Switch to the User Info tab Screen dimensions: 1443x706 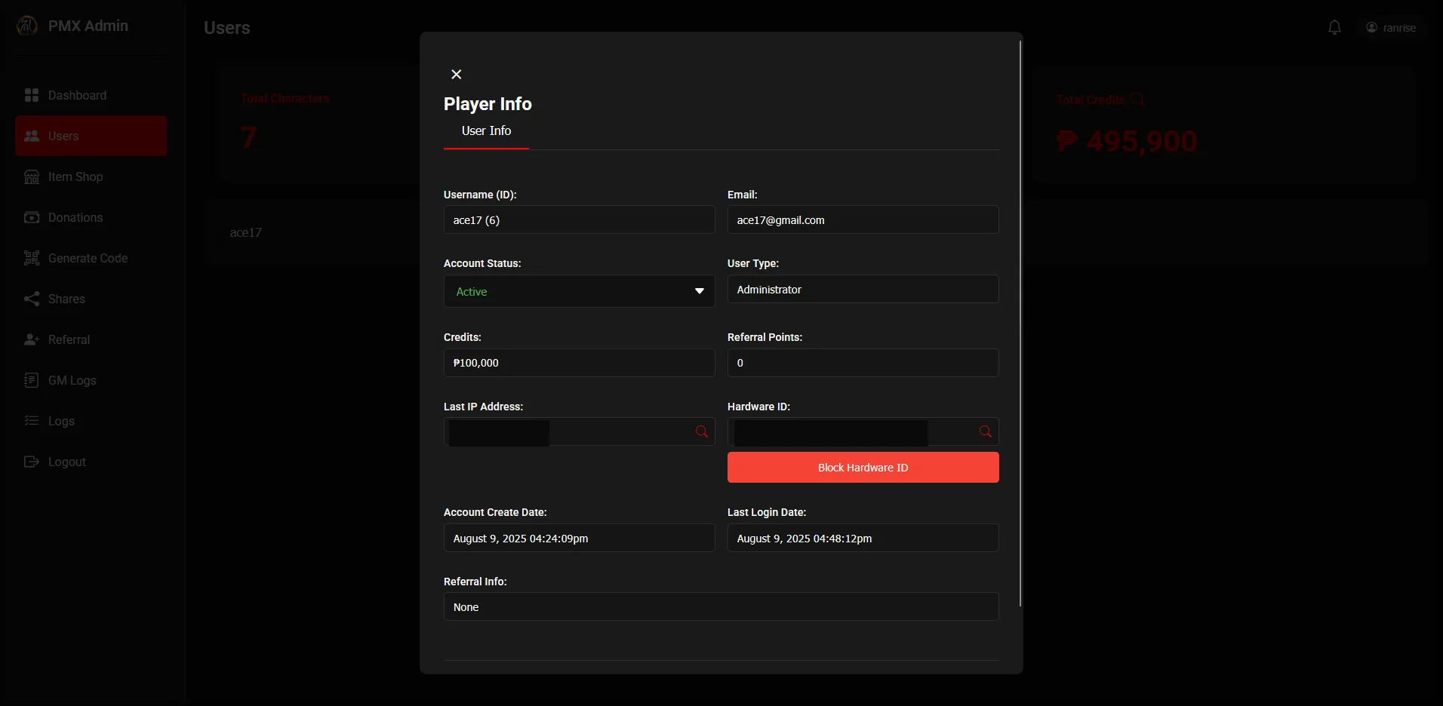point(486,131)
